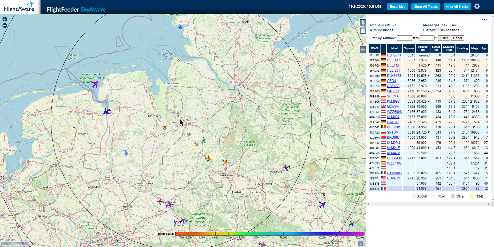Click the grid icon on map edge
The image size is (494, 247).
tap(363, 31)
